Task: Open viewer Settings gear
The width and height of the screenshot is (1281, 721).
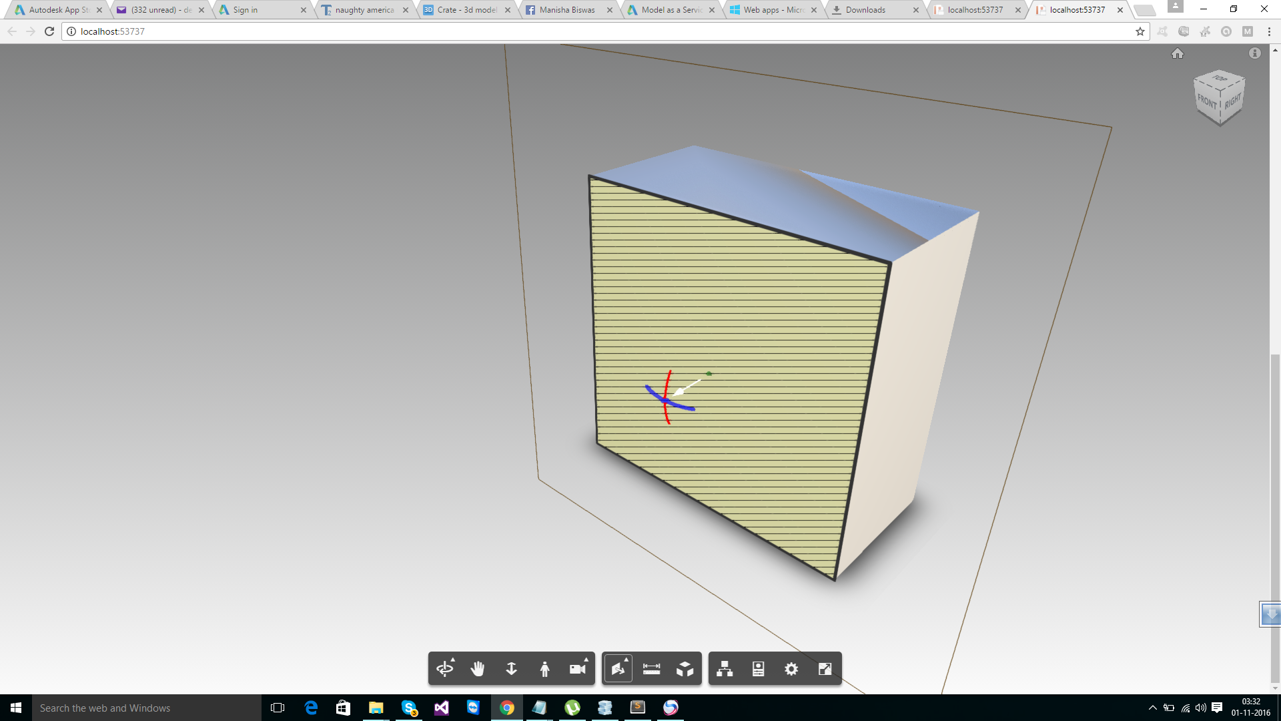Action: [x=792, y=669]
